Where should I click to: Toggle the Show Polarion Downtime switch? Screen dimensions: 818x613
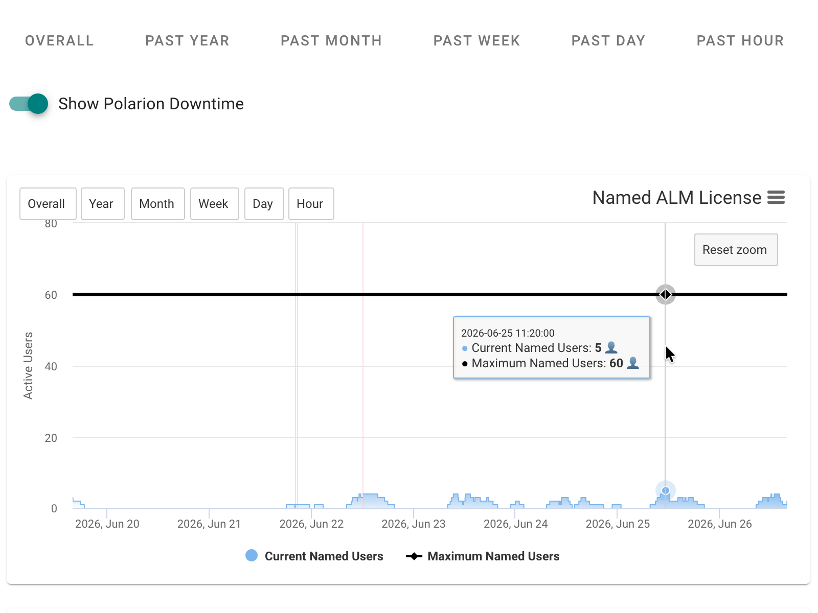click(x=29, y=104)
